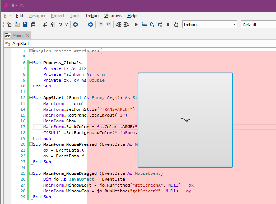Screen dimensions: 276x204
Task: Click the Restart circular arrow icon
Action: [176, 24]
